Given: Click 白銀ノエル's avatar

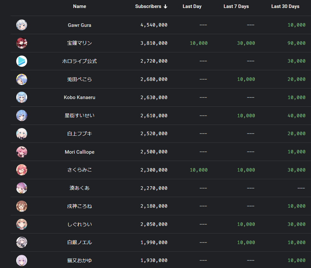Looking at the screenshot, I should tap(22, 242).
